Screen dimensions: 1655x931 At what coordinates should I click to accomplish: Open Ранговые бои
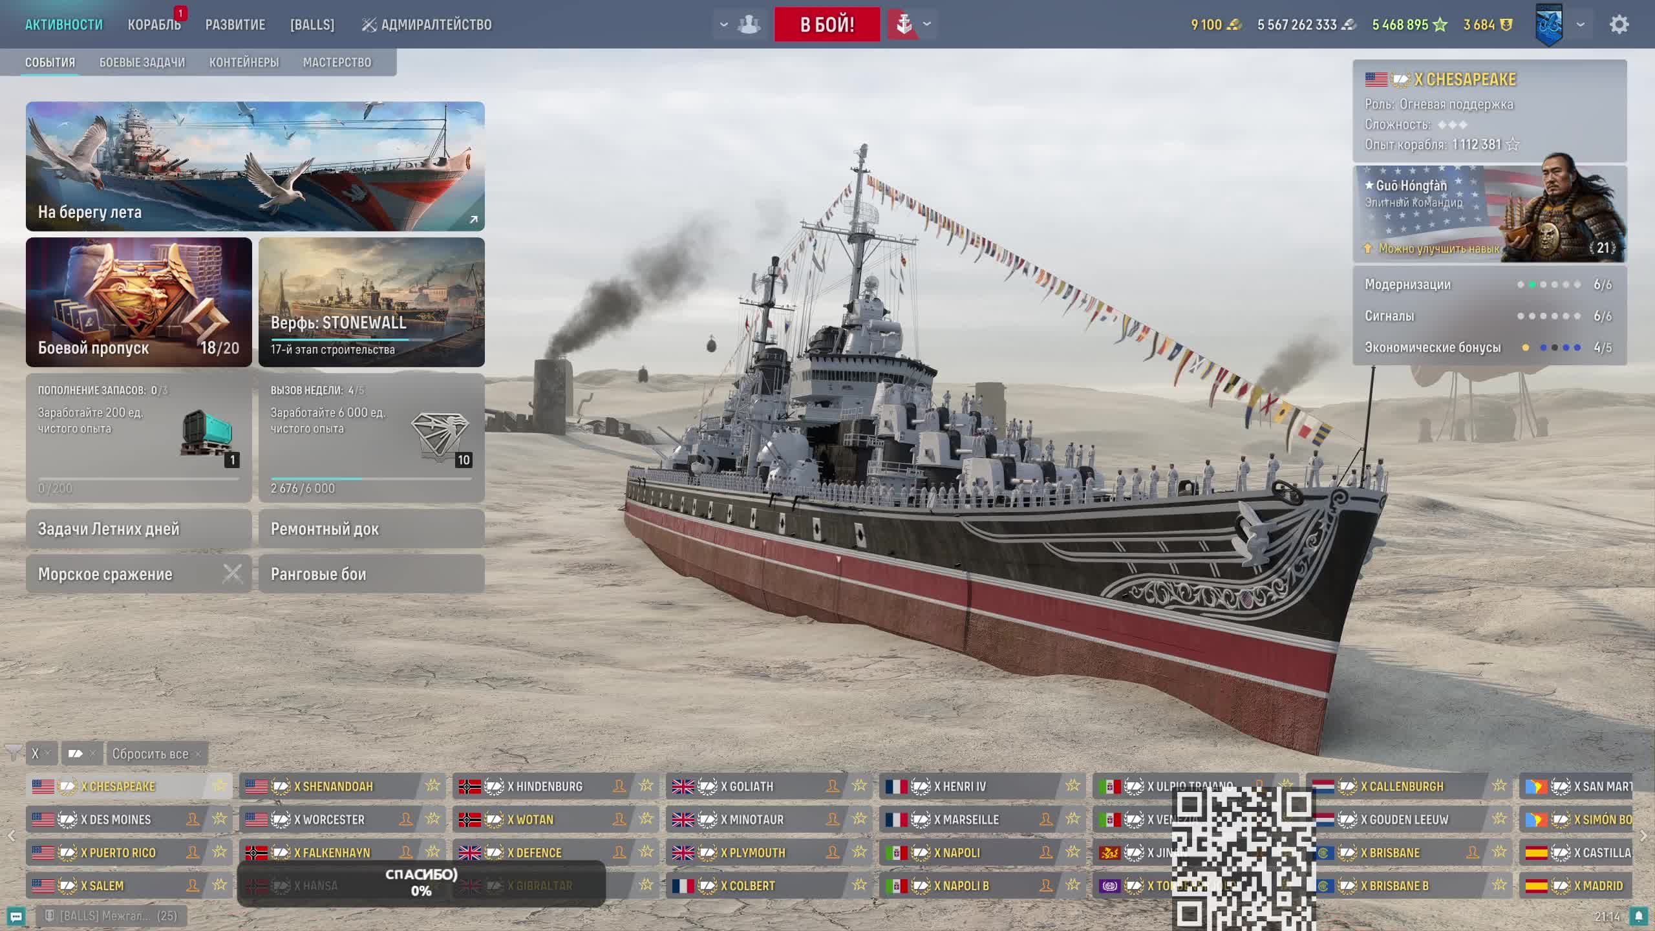point(372,574)
